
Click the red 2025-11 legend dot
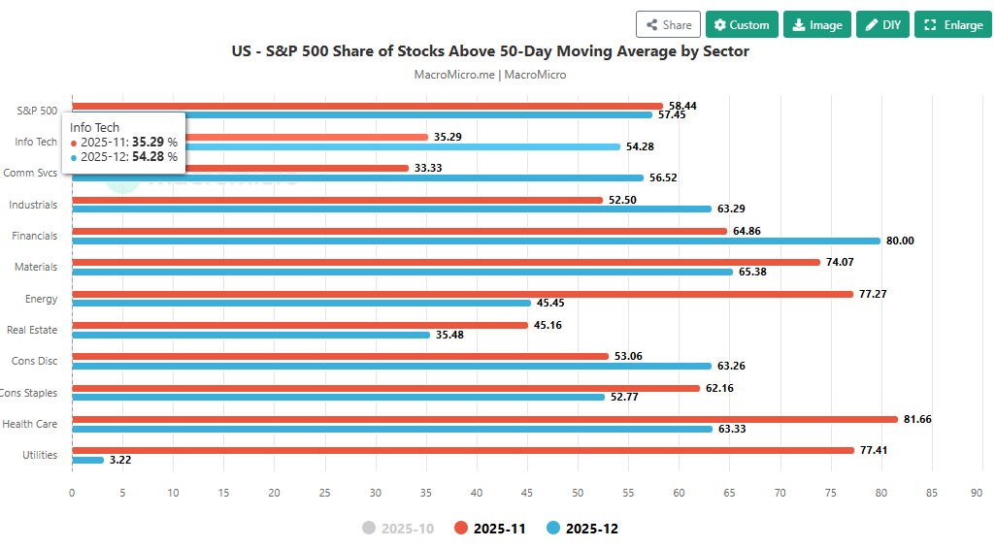tap(460, 529)
